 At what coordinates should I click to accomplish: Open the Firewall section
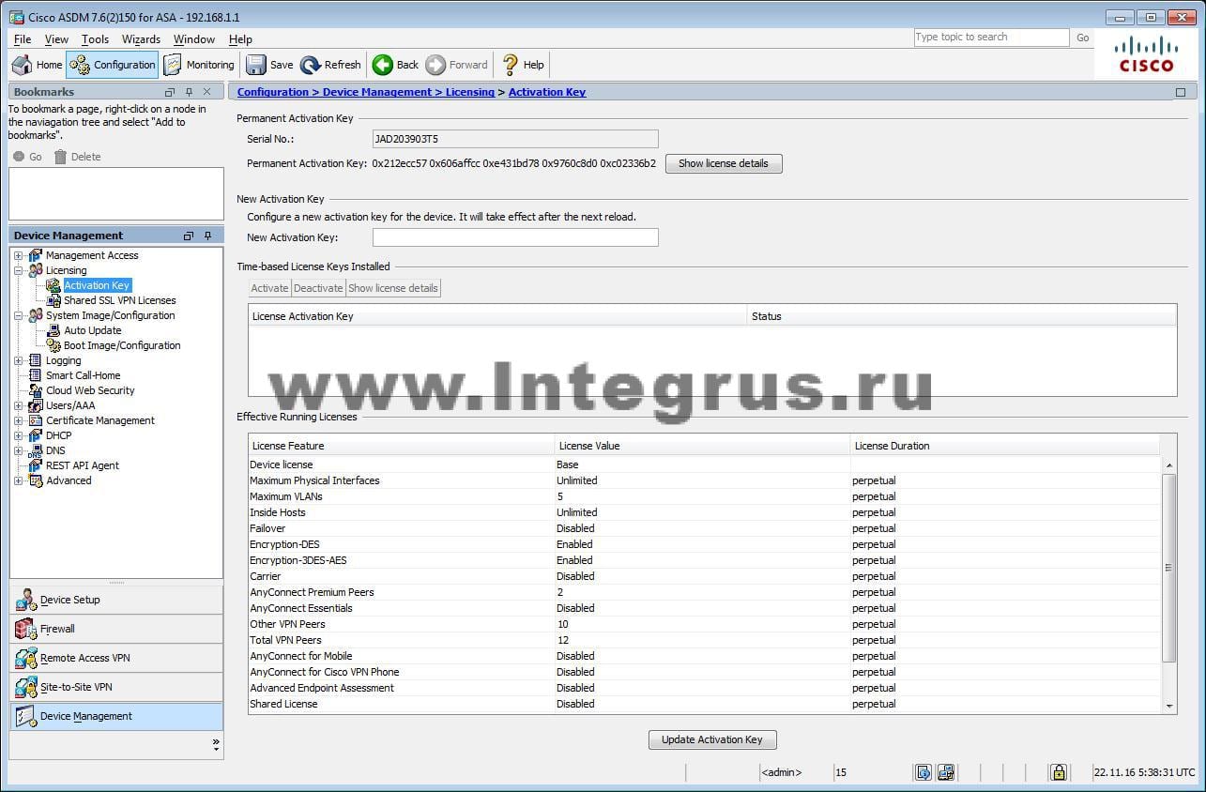coord(116,629)
